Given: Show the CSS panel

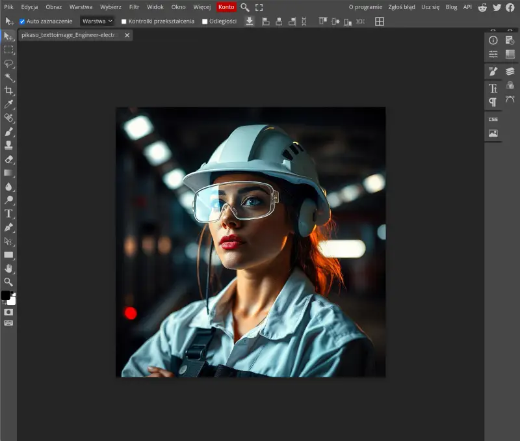Looking at the screenshot, I should pos(493,119).
